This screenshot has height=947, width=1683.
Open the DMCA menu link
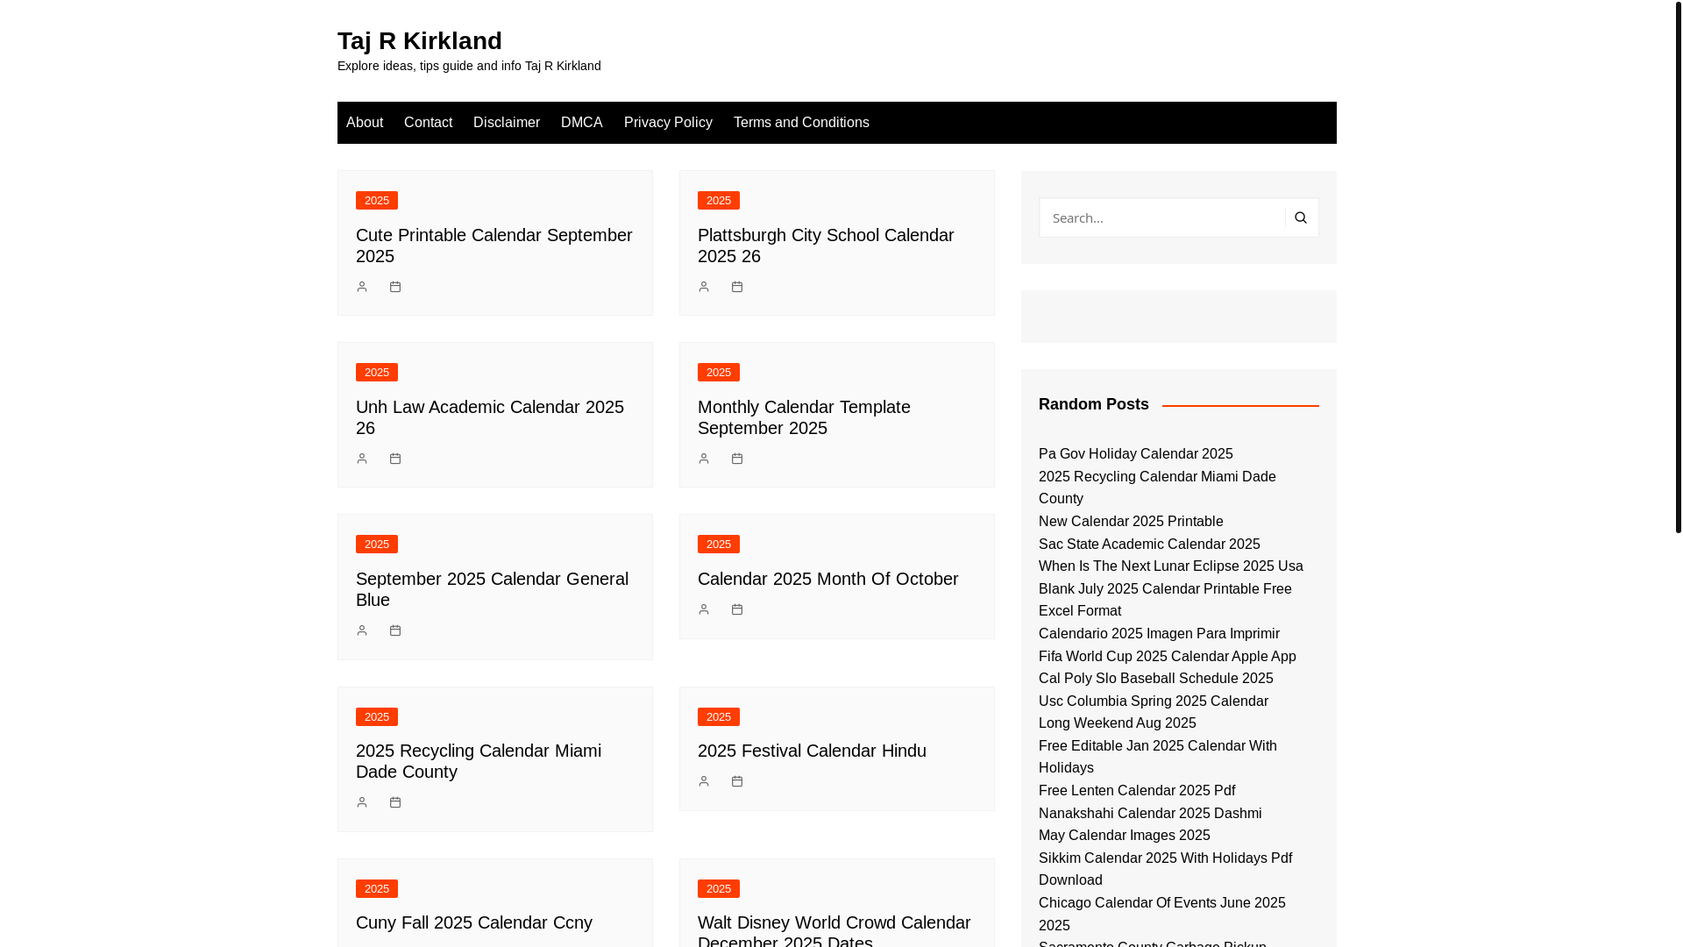pos(582,123)
